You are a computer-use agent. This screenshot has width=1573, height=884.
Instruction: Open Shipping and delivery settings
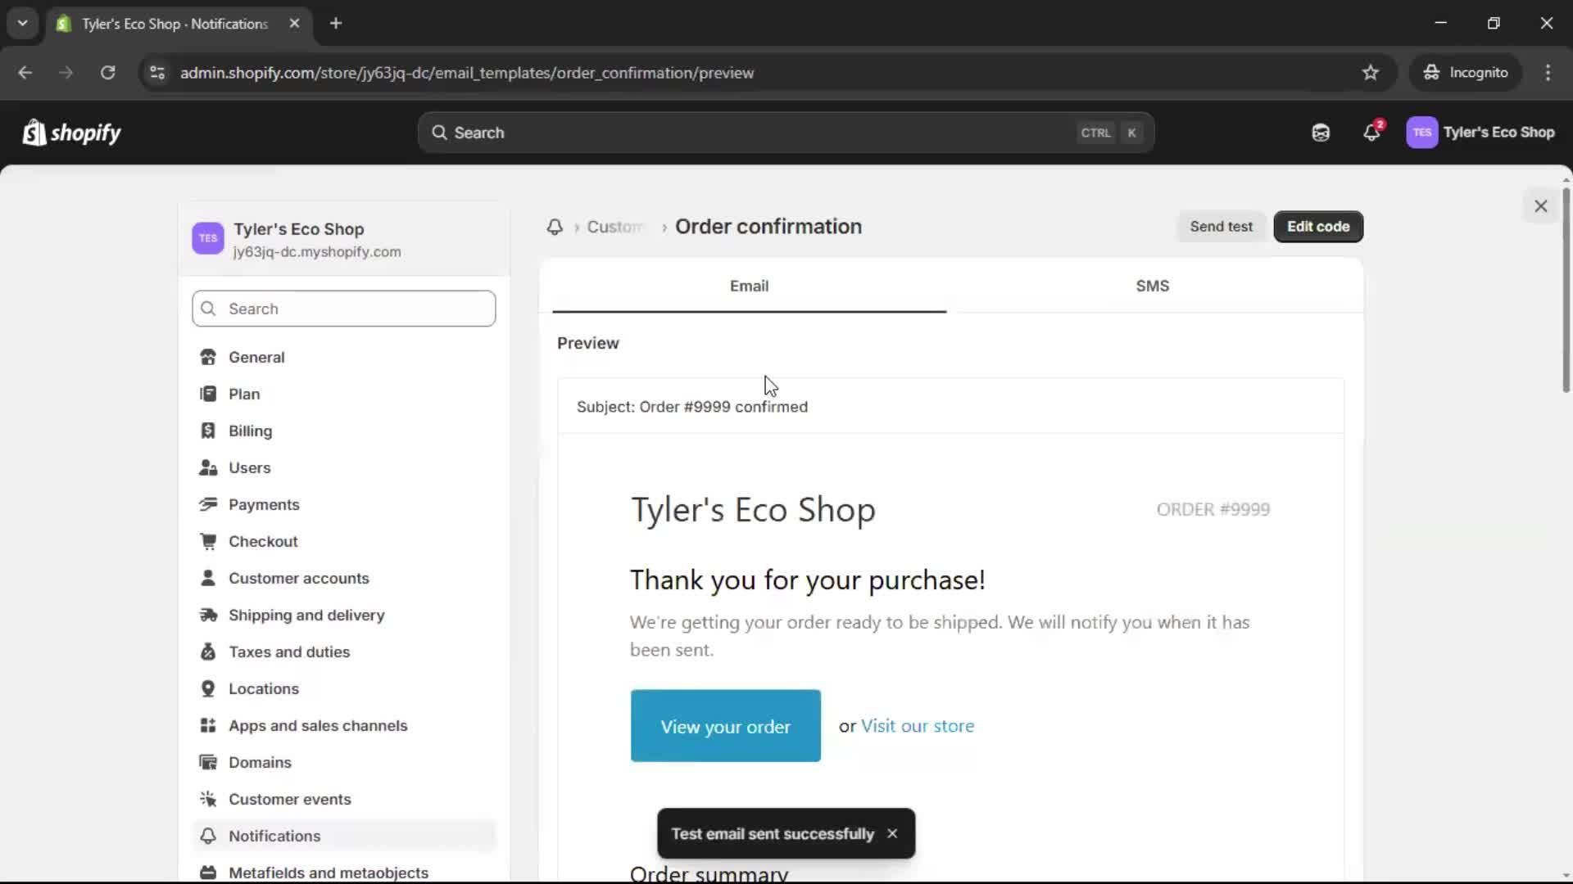tap(306, 615)
